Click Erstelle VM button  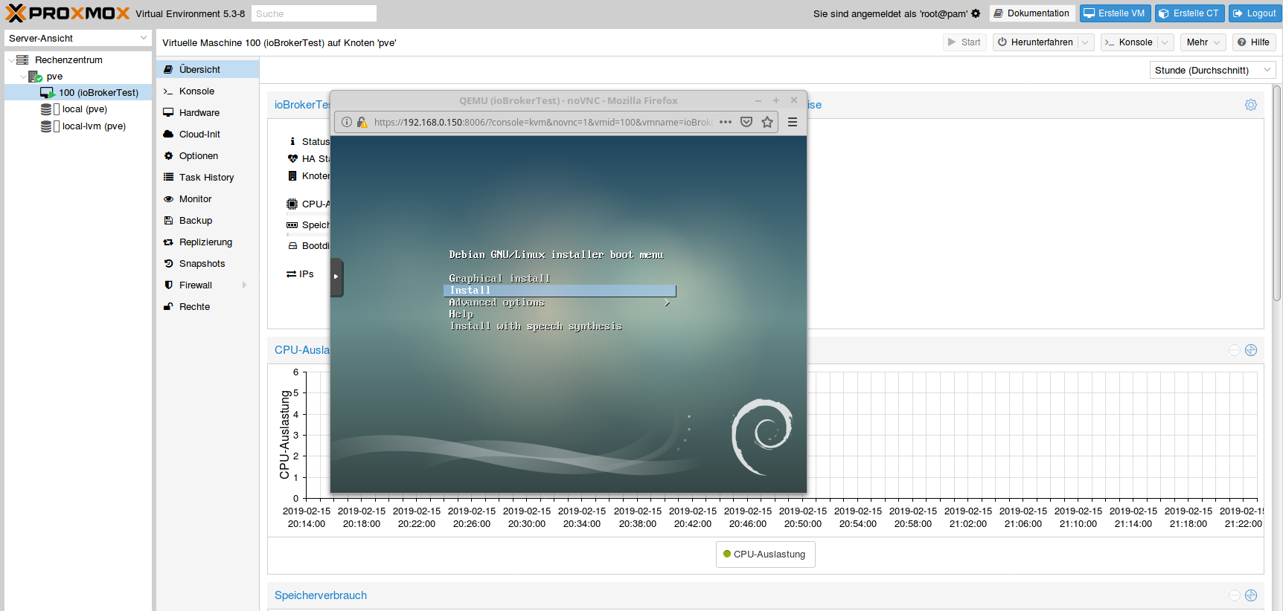(x=1115, y=13)
